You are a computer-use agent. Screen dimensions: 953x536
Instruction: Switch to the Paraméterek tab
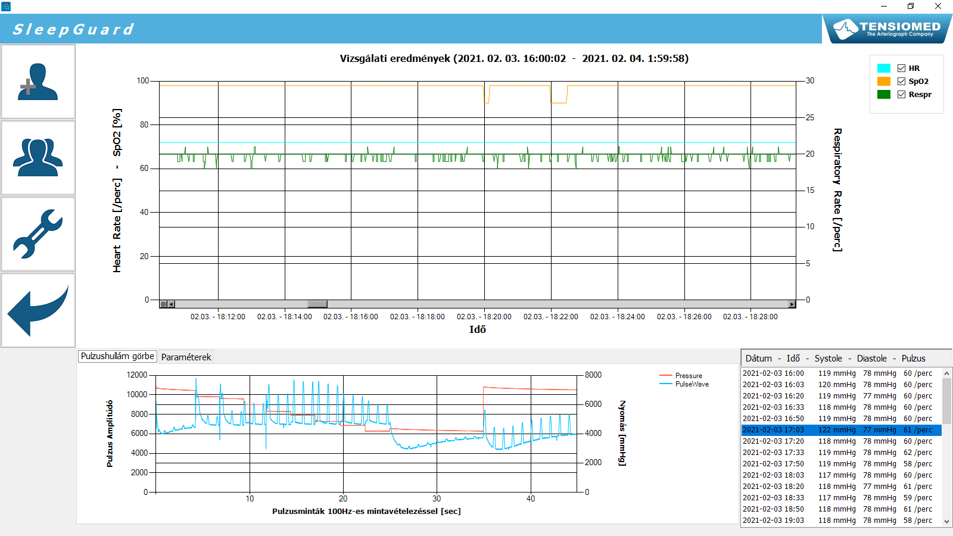pos(186,357)
